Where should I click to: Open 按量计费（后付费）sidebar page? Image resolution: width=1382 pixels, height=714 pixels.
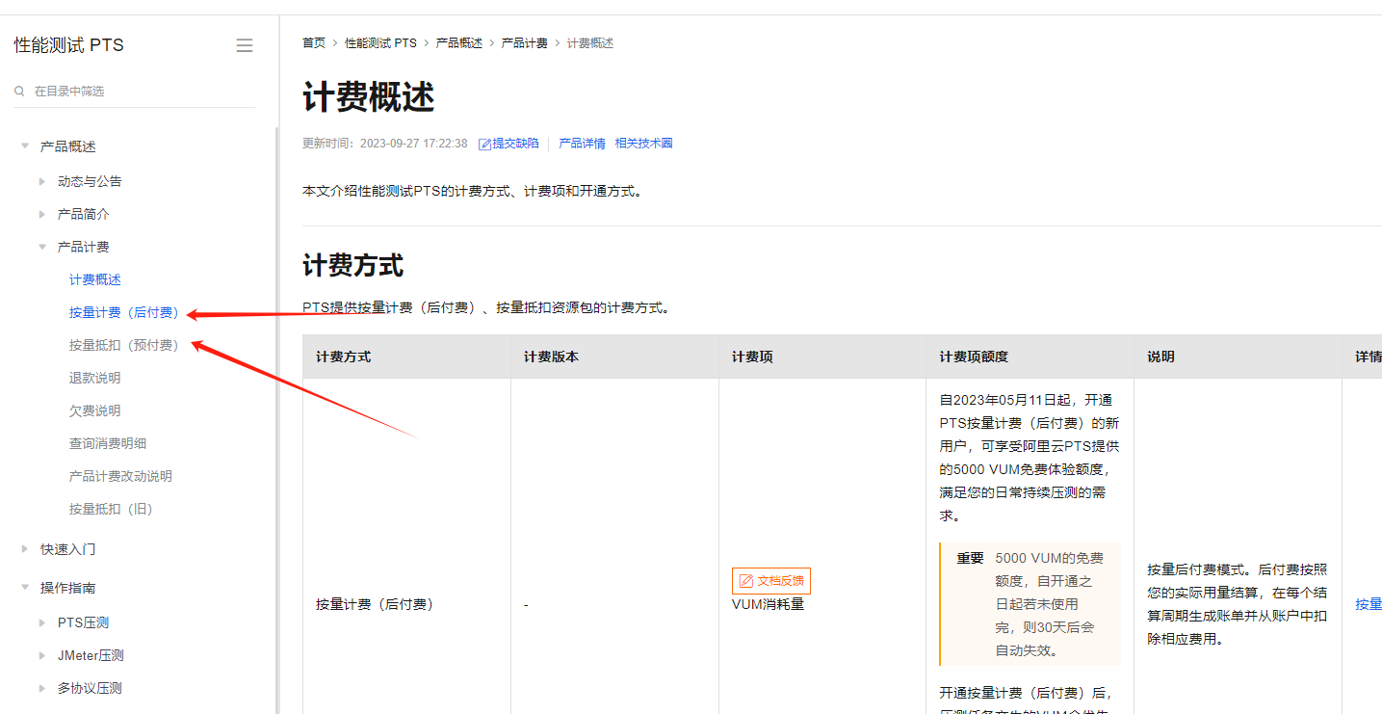tap(124, 312)
